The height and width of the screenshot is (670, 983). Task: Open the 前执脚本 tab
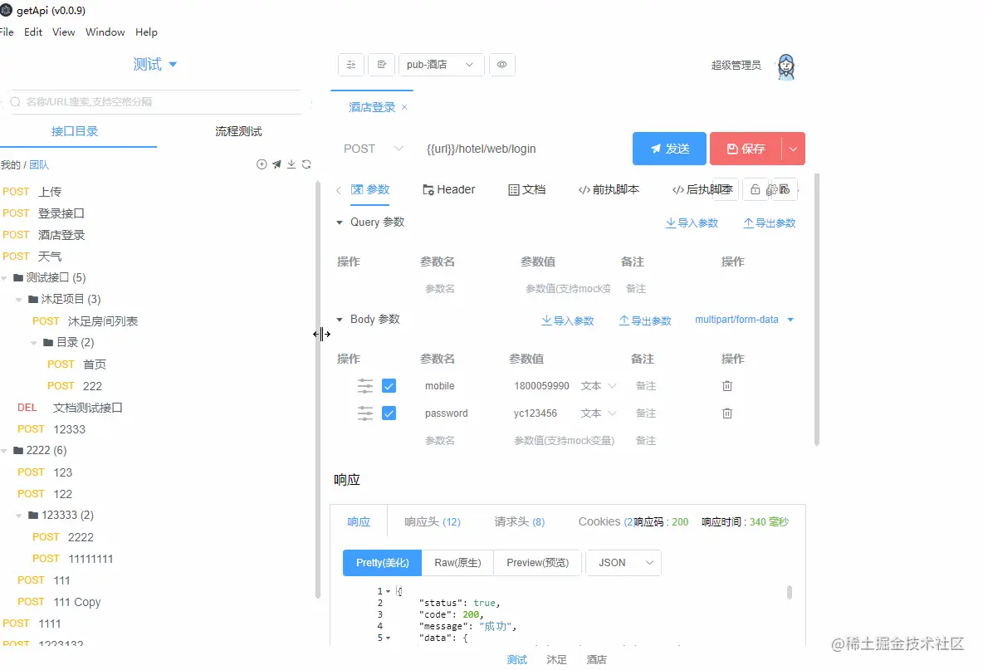[609, 190]
